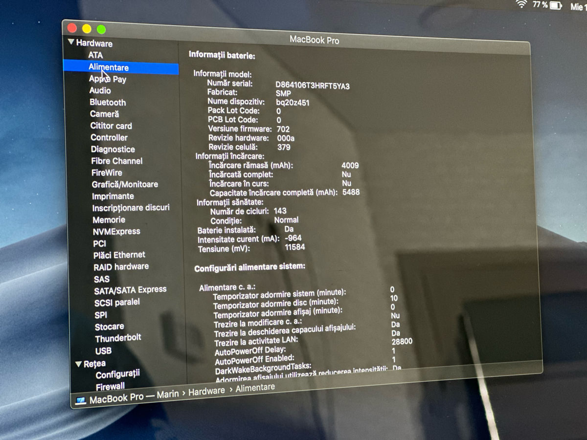Zoom window with the green button
The width and height of the screenshot is (587, 440).
click(x=101, y=29)
